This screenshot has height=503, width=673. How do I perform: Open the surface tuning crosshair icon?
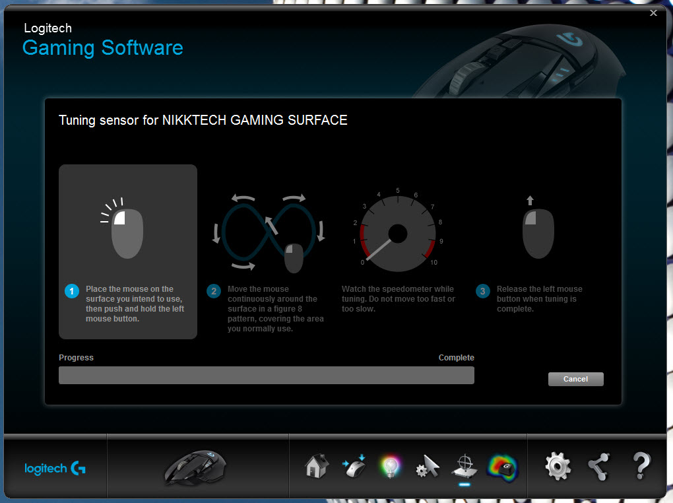[465, 467]
